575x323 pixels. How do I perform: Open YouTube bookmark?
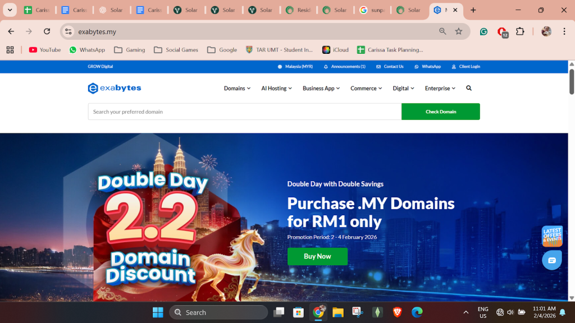(45, 50)
